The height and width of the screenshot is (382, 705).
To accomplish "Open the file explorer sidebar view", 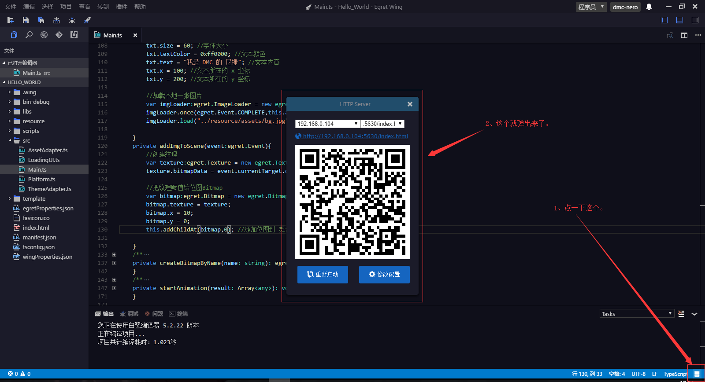I will pos(14,35).
